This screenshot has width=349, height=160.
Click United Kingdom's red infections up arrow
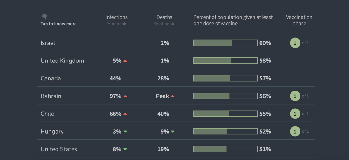pyautogui.click(x=125, y=61)
